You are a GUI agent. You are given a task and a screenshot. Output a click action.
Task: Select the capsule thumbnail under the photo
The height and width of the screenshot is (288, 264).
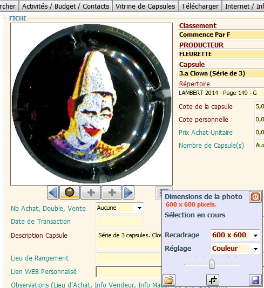pyautogui.click(x=70, y=193)
